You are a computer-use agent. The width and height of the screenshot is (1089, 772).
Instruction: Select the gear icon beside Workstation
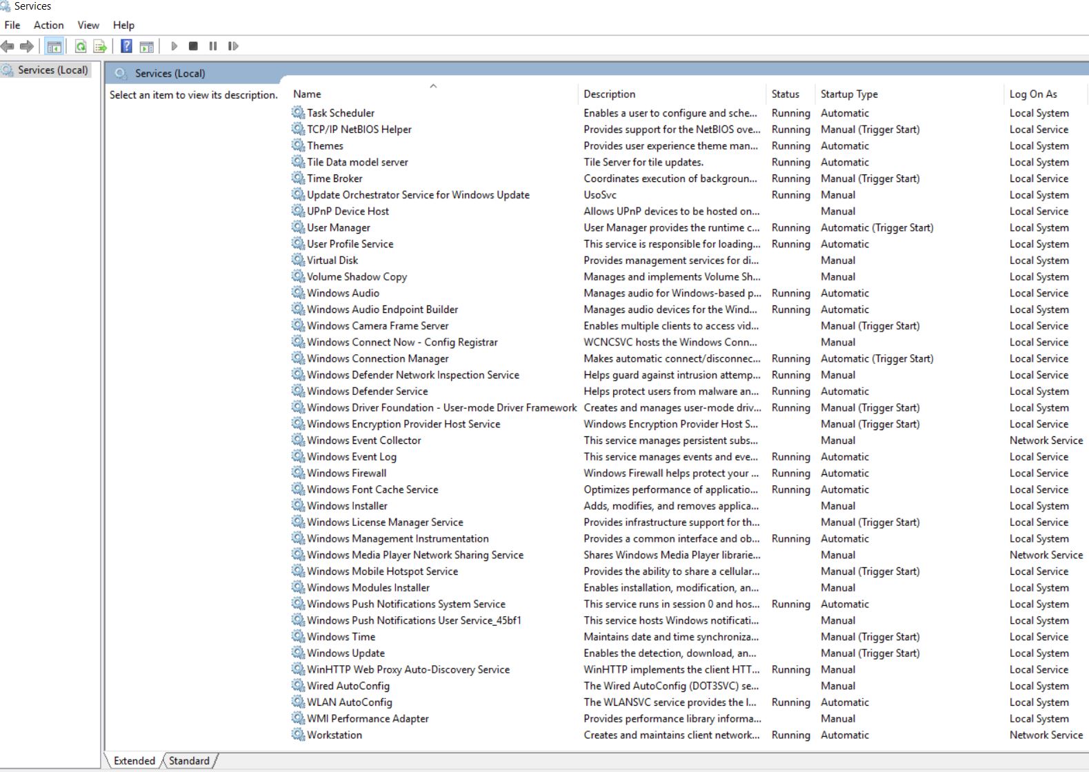[298, 735]
